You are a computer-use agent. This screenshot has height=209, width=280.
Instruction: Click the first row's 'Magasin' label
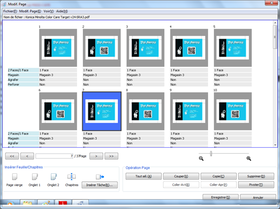coord(23,75)
